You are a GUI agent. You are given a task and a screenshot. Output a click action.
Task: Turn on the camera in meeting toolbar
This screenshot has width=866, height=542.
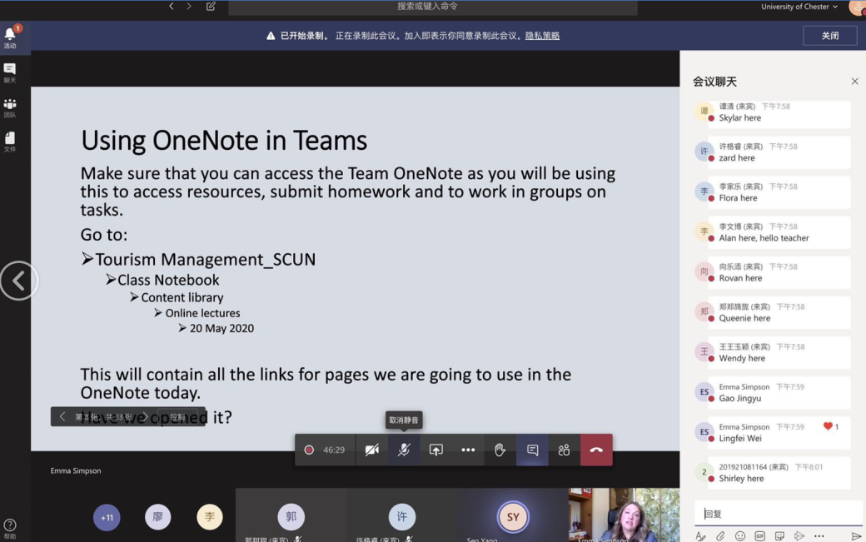coord(371,450)
